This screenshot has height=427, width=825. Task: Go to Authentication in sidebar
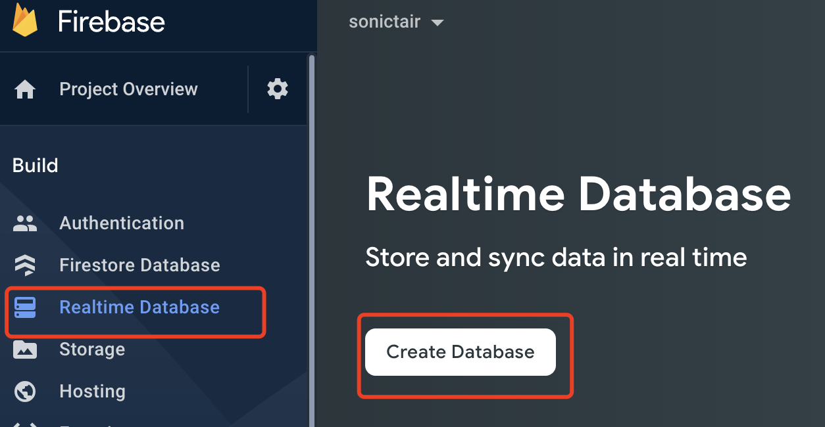pyautogui.click(x=122, y=223)
